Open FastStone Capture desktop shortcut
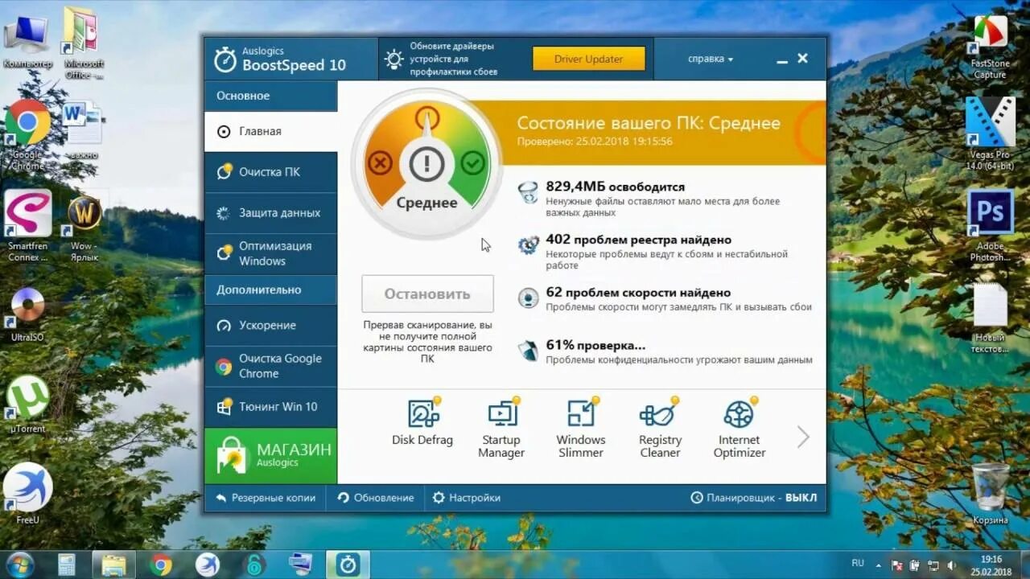This screenshot has width=1030, height=579. click(x=990, y=47)
